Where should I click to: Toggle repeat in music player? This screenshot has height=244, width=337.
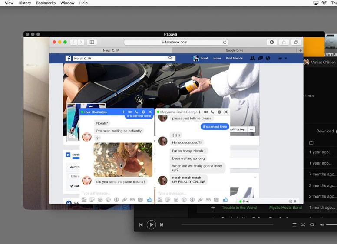(312, 224)
